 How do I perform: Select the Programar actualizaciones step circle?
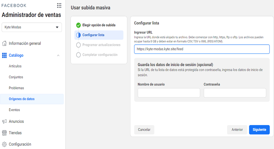coord(78,45)
